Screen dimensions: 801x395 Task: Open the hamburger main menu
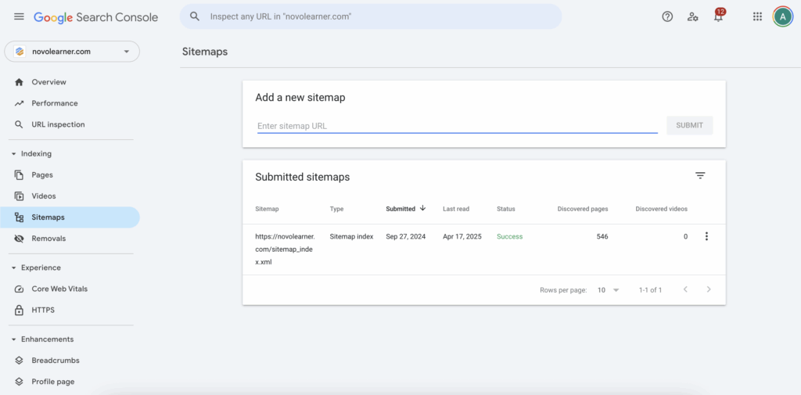(19, 16)
